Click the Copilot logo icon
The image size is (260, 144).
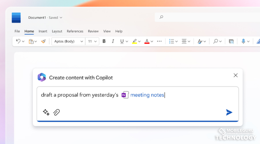point(42,77)
